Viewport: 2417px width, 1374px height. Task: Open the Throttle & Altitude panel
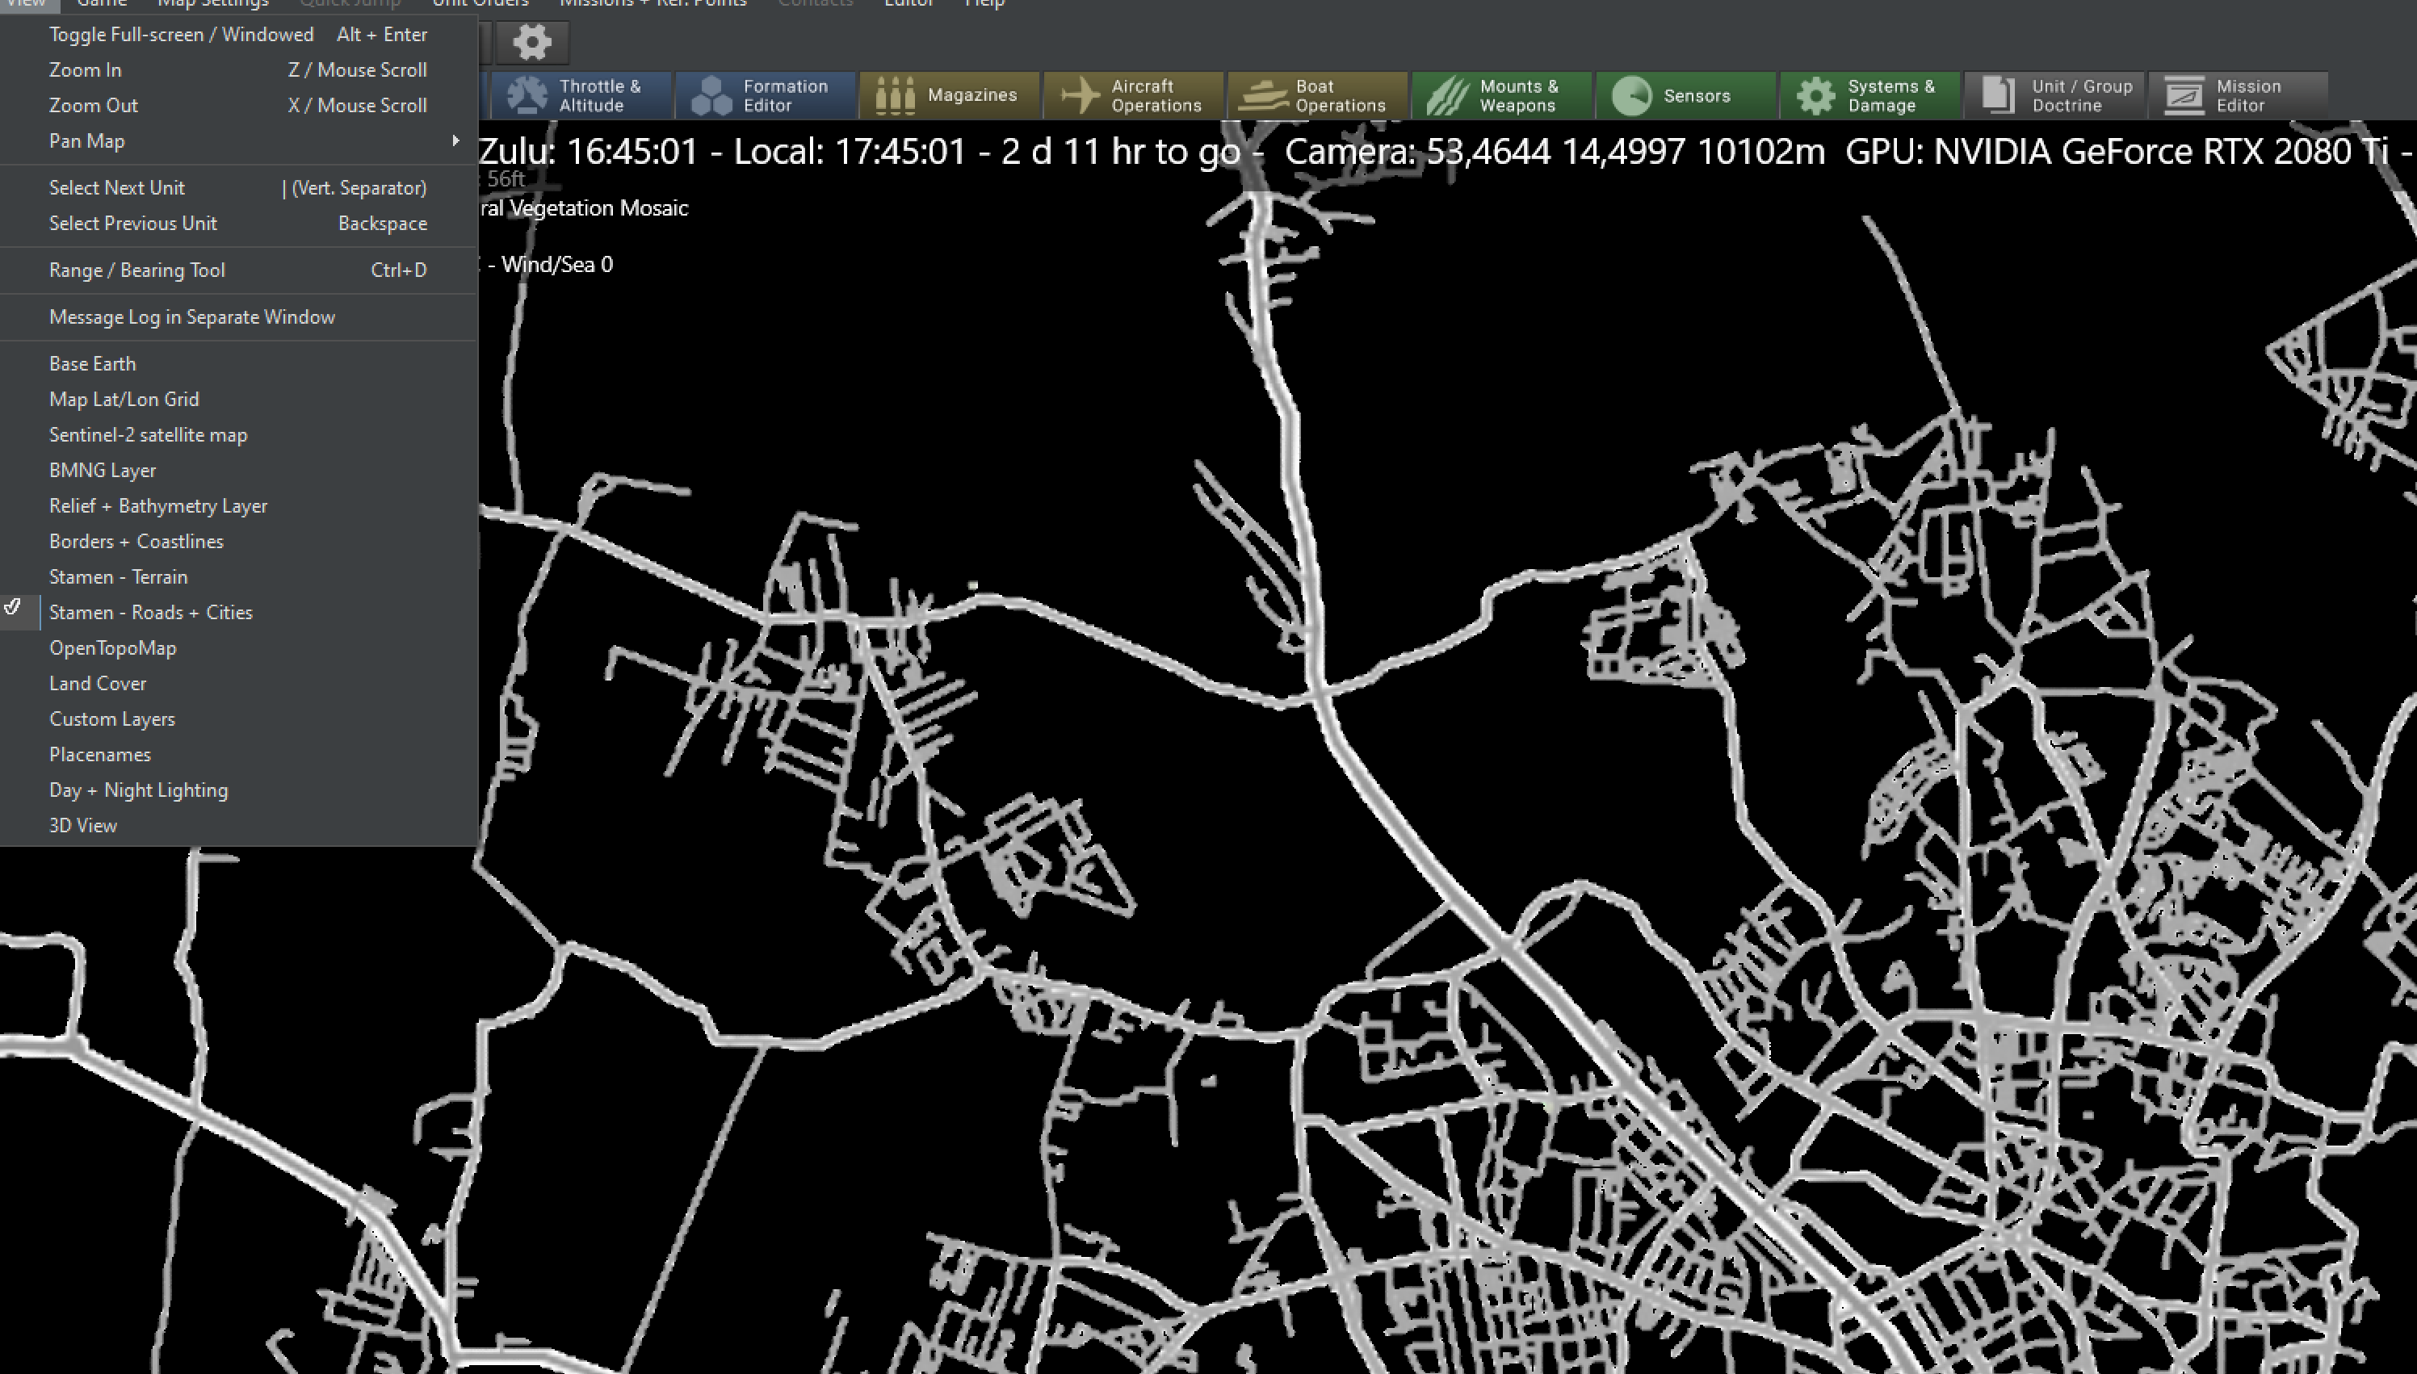tap(581, 95)
